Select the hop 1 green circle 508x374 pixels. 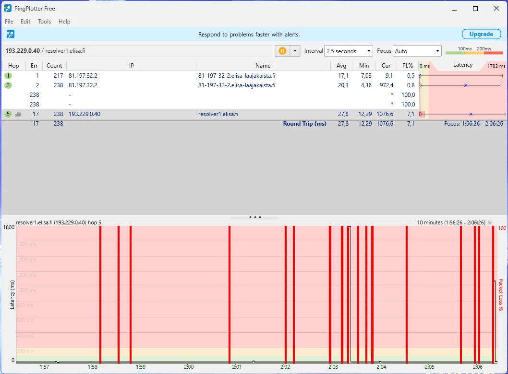[x=8, y=76]
